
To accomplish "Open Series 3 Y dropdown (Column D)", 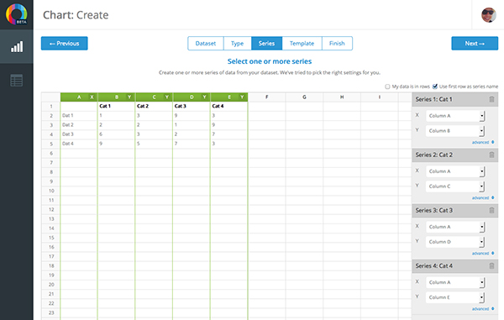I will pyautogui.click(x=455, y=242).
